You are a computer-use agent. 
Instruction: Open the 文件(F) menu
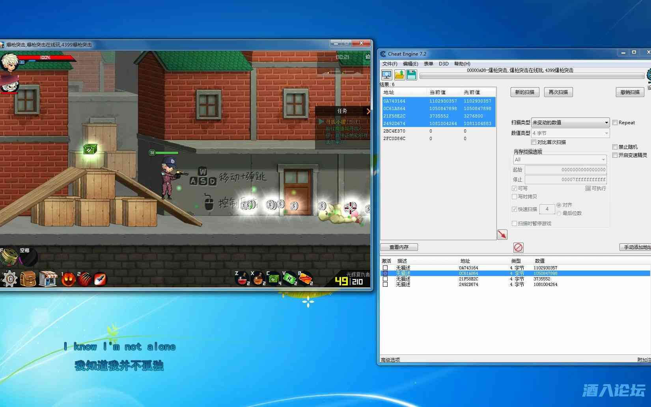[390, 64]
